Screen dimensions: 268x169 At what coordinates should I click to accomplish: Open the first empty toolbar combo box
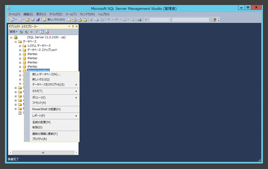coord(160,20)
